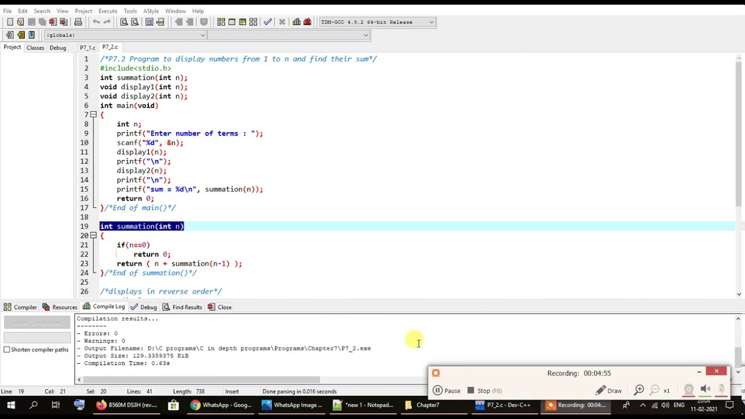Open the Window menu
745x419 pixels.
(x=175, y=11)
